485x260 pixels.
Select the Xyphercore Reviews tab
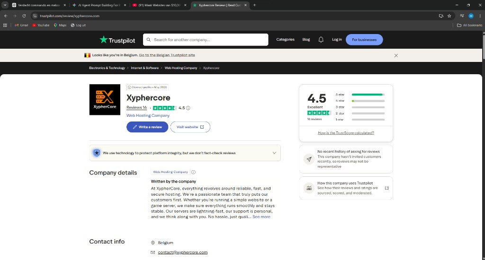pos(220,5)
